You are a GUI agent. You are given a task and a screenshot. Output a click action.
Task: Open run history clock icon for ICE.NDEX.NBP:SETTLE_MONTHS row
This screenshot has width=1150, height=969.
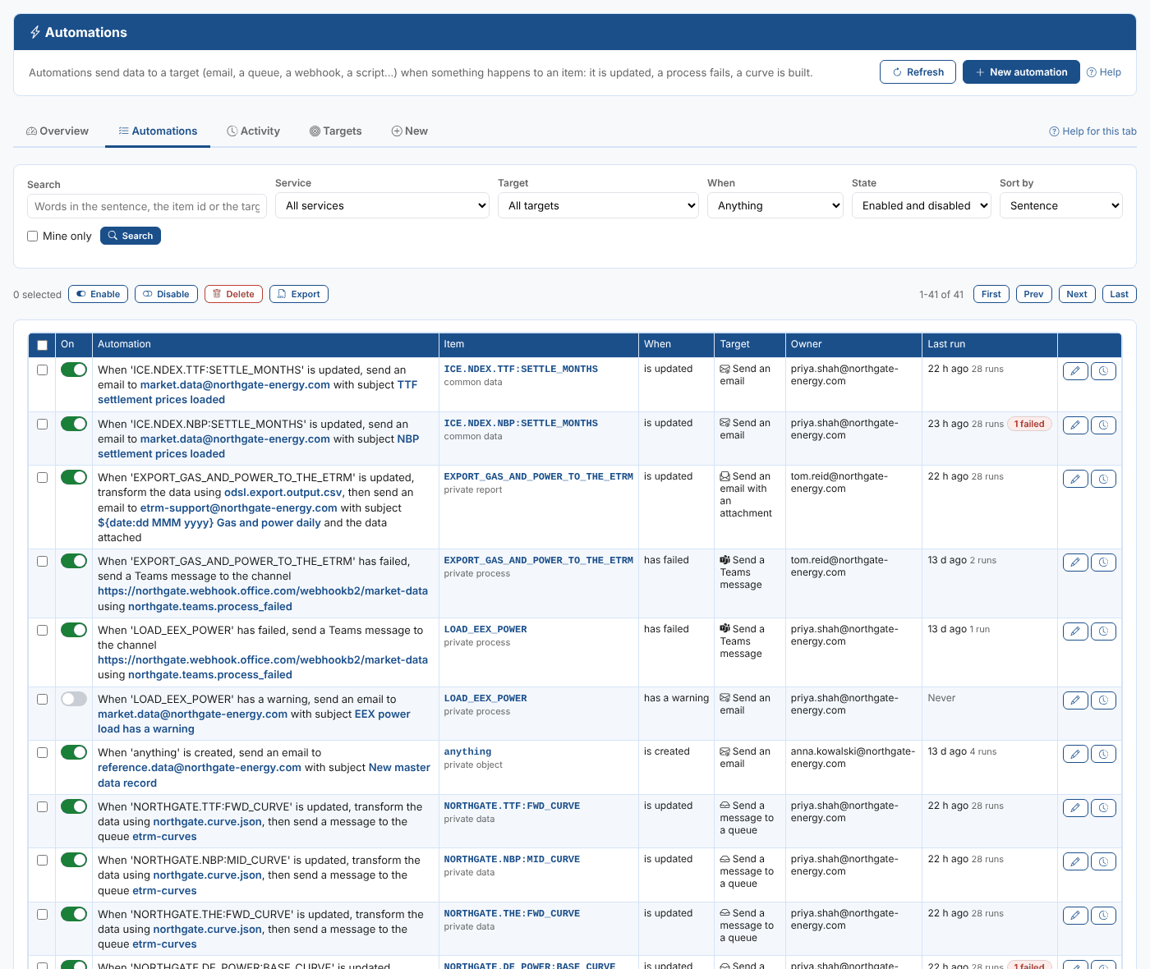(x=1103, y=425)
